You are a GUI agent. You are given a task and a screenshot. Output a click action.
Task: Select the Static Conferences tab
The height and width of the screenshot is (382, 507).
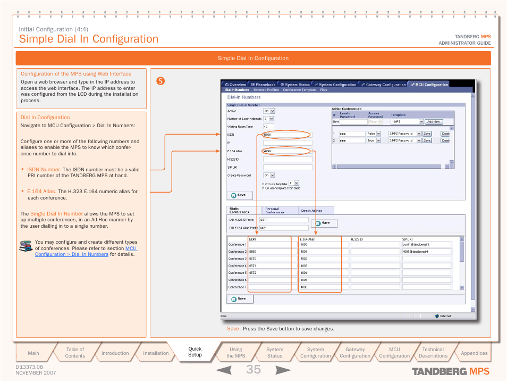pos(244,211)
